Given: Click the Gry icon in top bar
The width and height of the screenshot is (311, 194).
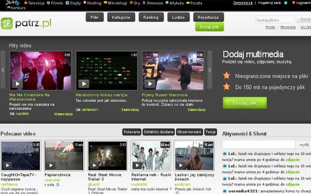Looking at the screenshot, I should coord(131,3).
